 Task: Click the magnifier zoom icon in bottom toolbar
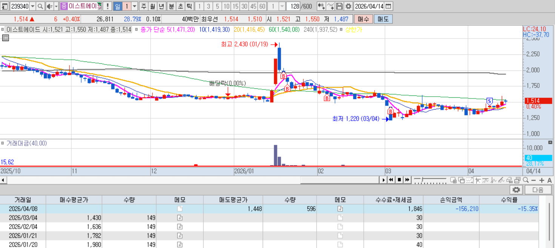526,180
